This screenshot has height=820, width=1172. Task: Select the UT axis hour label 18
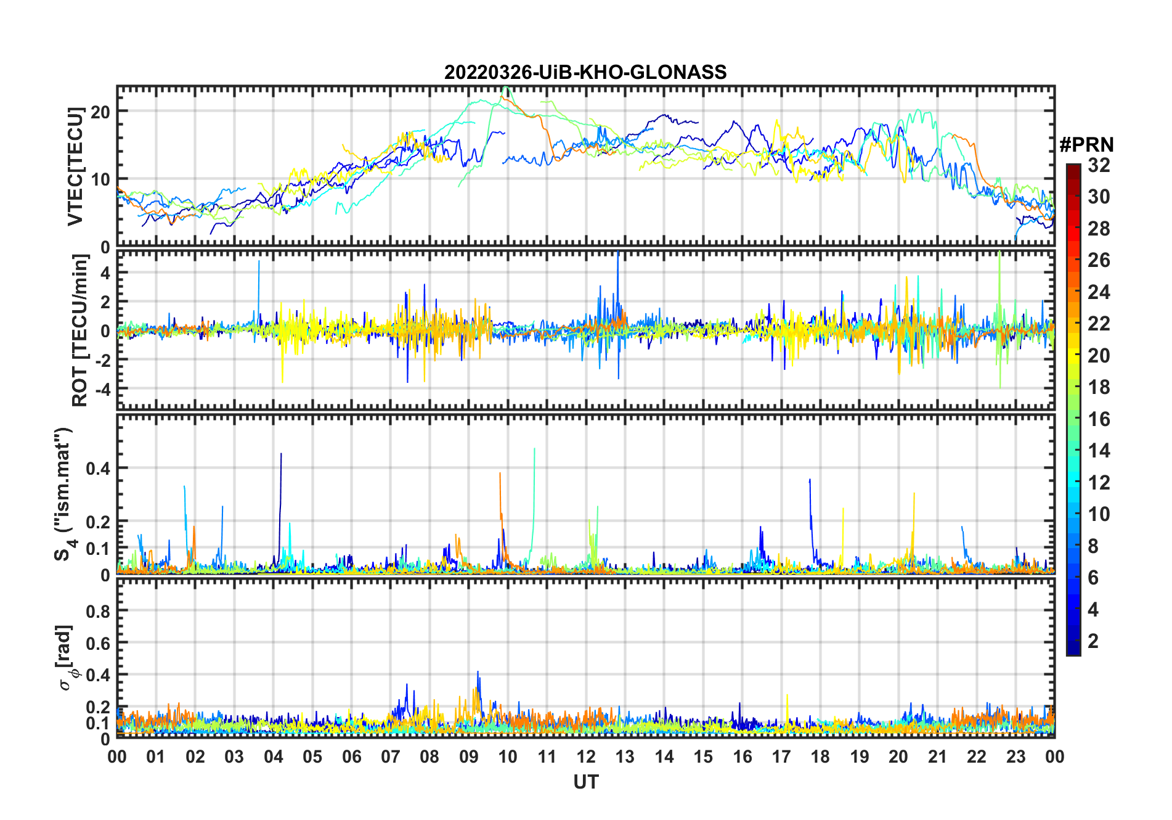click(820, 757)
